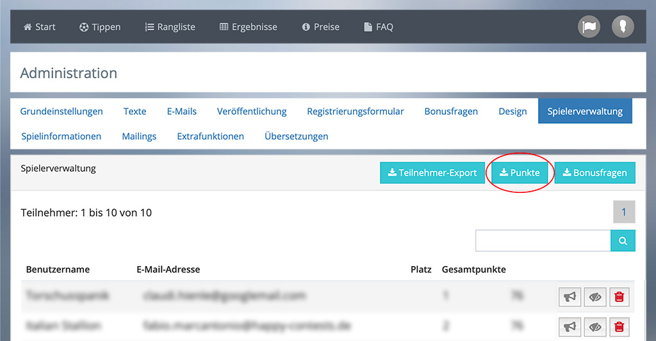656x341 pixels.
Task: Click the megaphone icon in the first row
Action: [570, 297]
